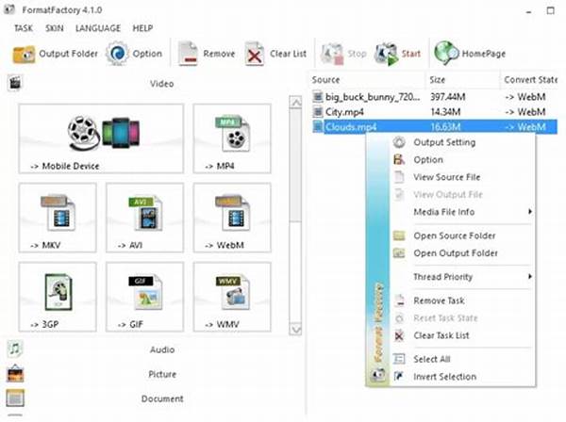Screen dimensions: 566x422
Task: Open the HELP menu
Action: 142,28
